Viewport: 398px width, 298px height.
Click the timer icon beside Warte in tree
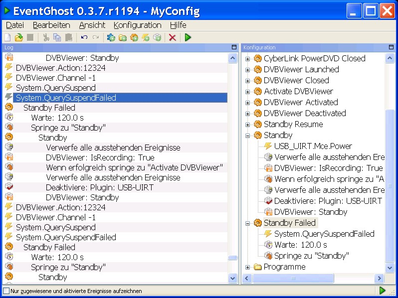pos(268,245)
